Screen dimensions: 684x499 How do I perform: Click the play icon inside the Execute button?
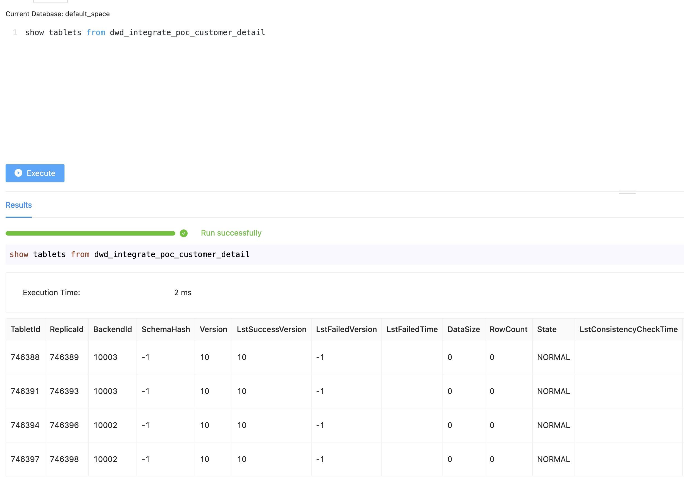click(18, 173)
